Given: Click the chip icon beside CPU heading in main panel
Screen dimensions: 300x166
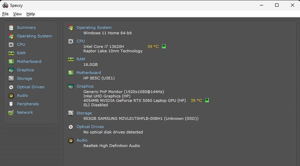Looking at the screenshot, I should pyautogui.click(x=71, y=41).
